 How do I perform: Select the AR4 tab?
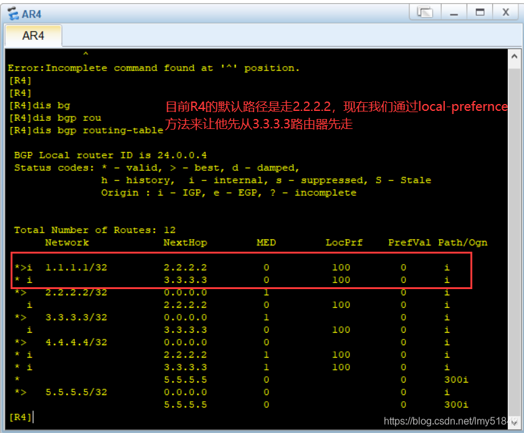pos(33,36)
